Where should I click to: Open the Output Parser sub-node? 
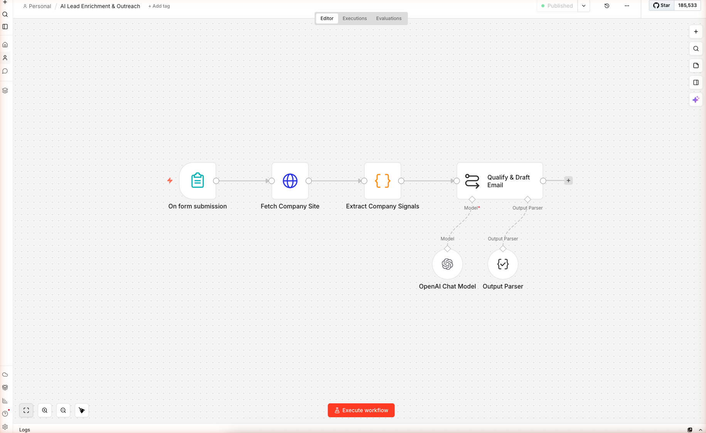click(503, 264)
